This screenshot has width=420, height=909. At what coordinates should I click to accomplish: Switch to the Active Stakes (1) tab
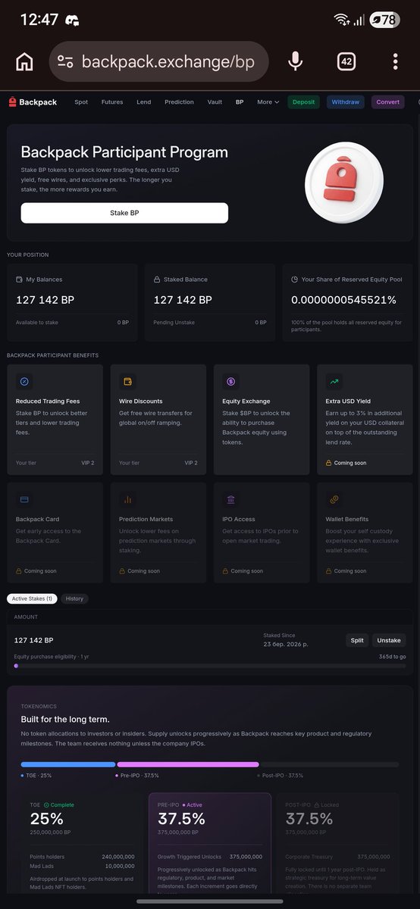(32, 598)
